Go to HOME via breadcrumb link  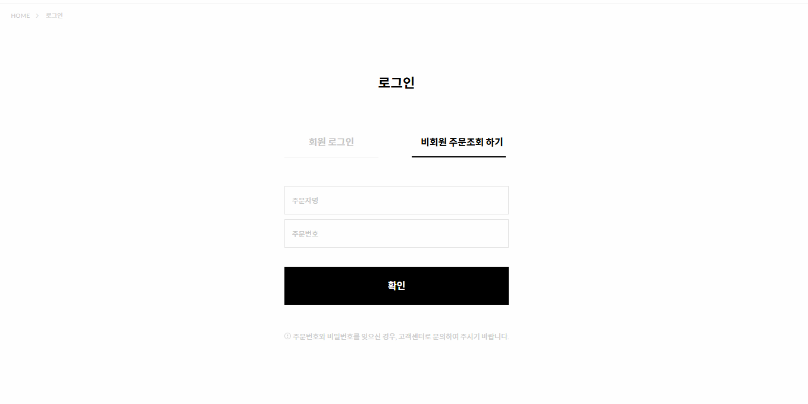pyautogui.click(x=20, y=16)
